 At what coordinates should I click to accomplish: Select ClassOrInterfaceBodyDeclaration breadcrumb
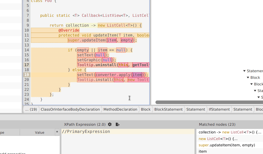coord(70,109)
